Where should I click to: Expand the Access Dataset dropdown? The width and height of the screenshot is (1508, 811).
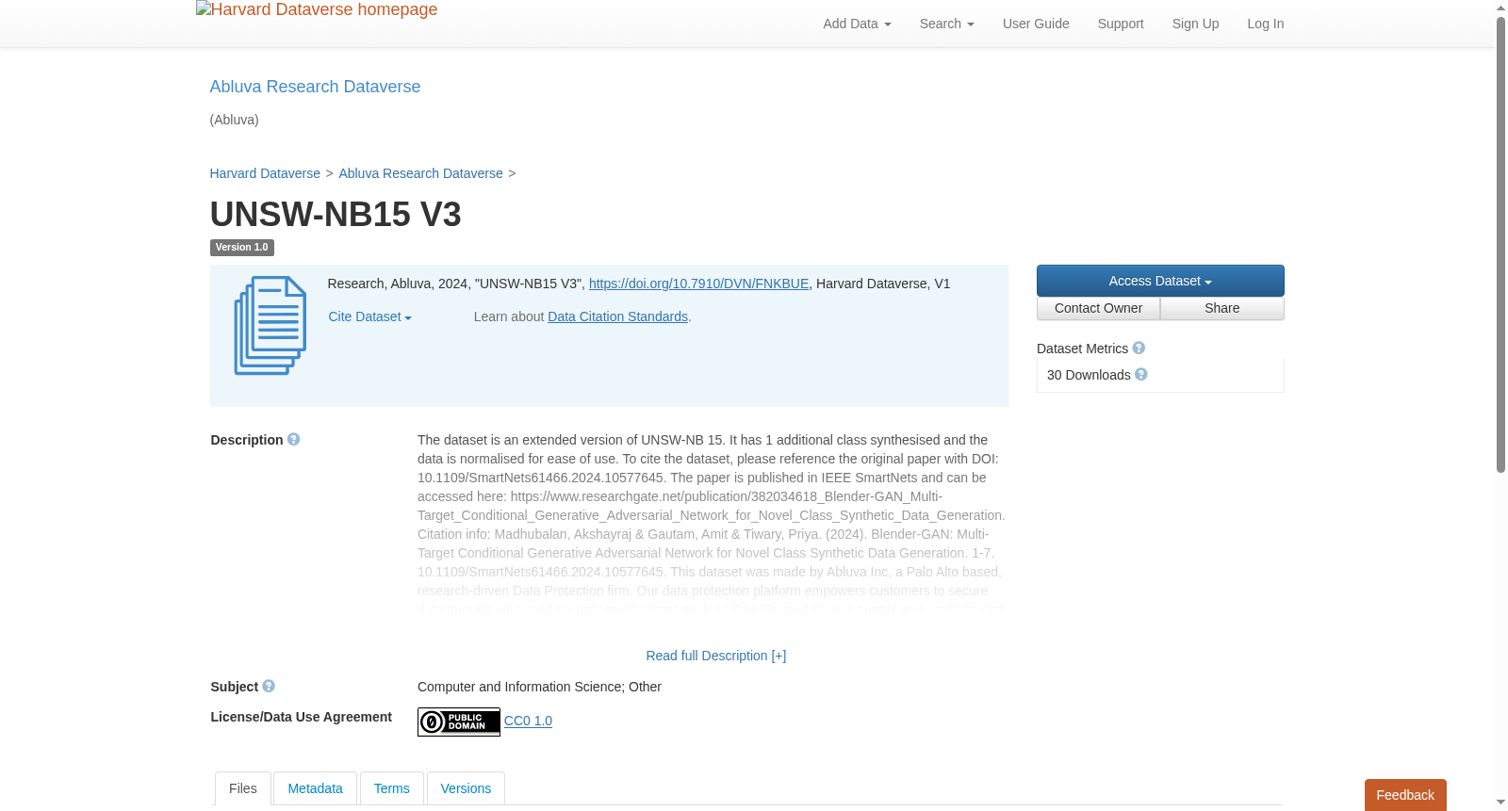point(1160,281)
